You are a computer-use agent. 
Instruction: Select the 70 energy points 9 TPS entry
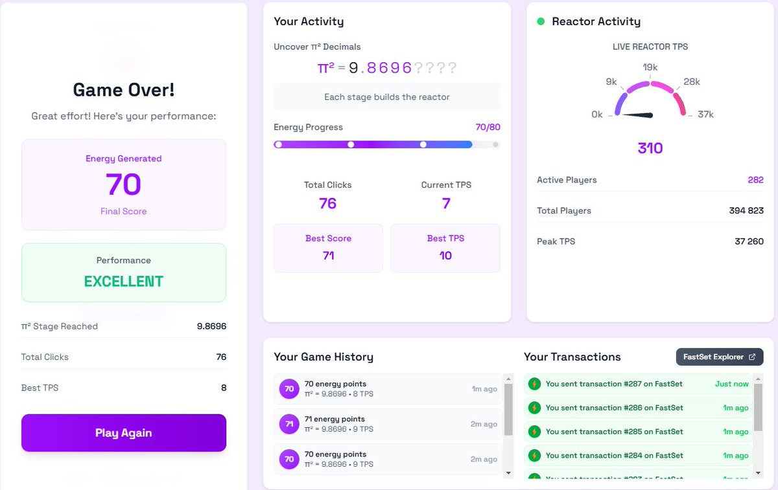tap(388, 459)
